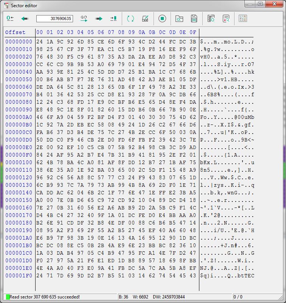Click first byte 24 in row 00000000

(x=39, y=42)
